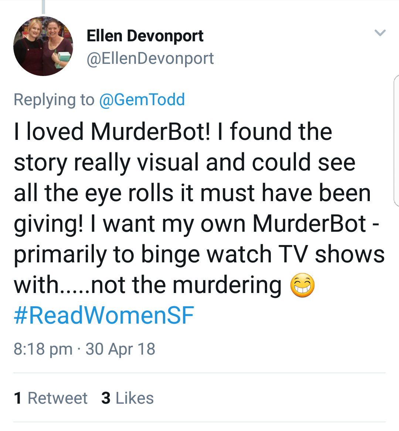Tap the 30 Apr 18 date

pos(120,349)
